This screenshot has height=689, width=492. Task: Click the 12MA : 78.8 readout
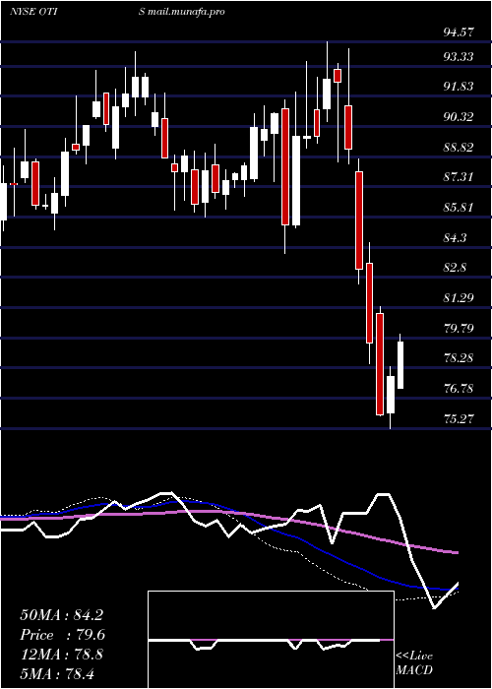[61, 655]
